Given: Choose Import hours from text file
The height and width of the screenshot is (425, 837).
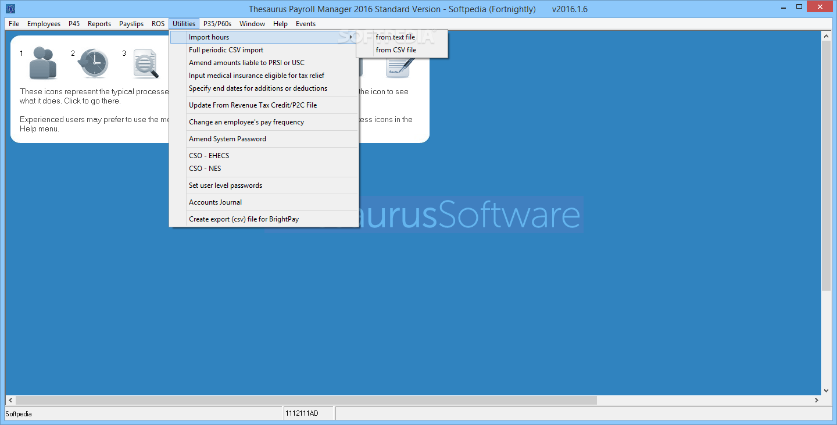Looking at the screenshot, I should pyautogui.click(x=402, y=37).
